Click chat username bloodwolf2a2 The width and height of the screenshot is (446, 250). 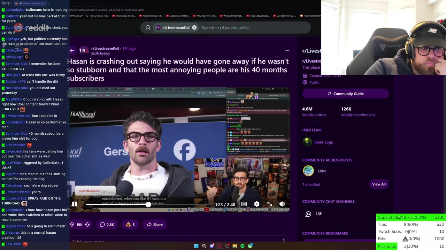coord(16,198)
